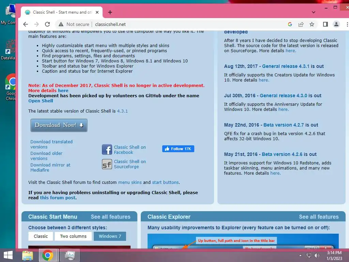Click the Not secure warning icon
349x262 pixels.
61,24
